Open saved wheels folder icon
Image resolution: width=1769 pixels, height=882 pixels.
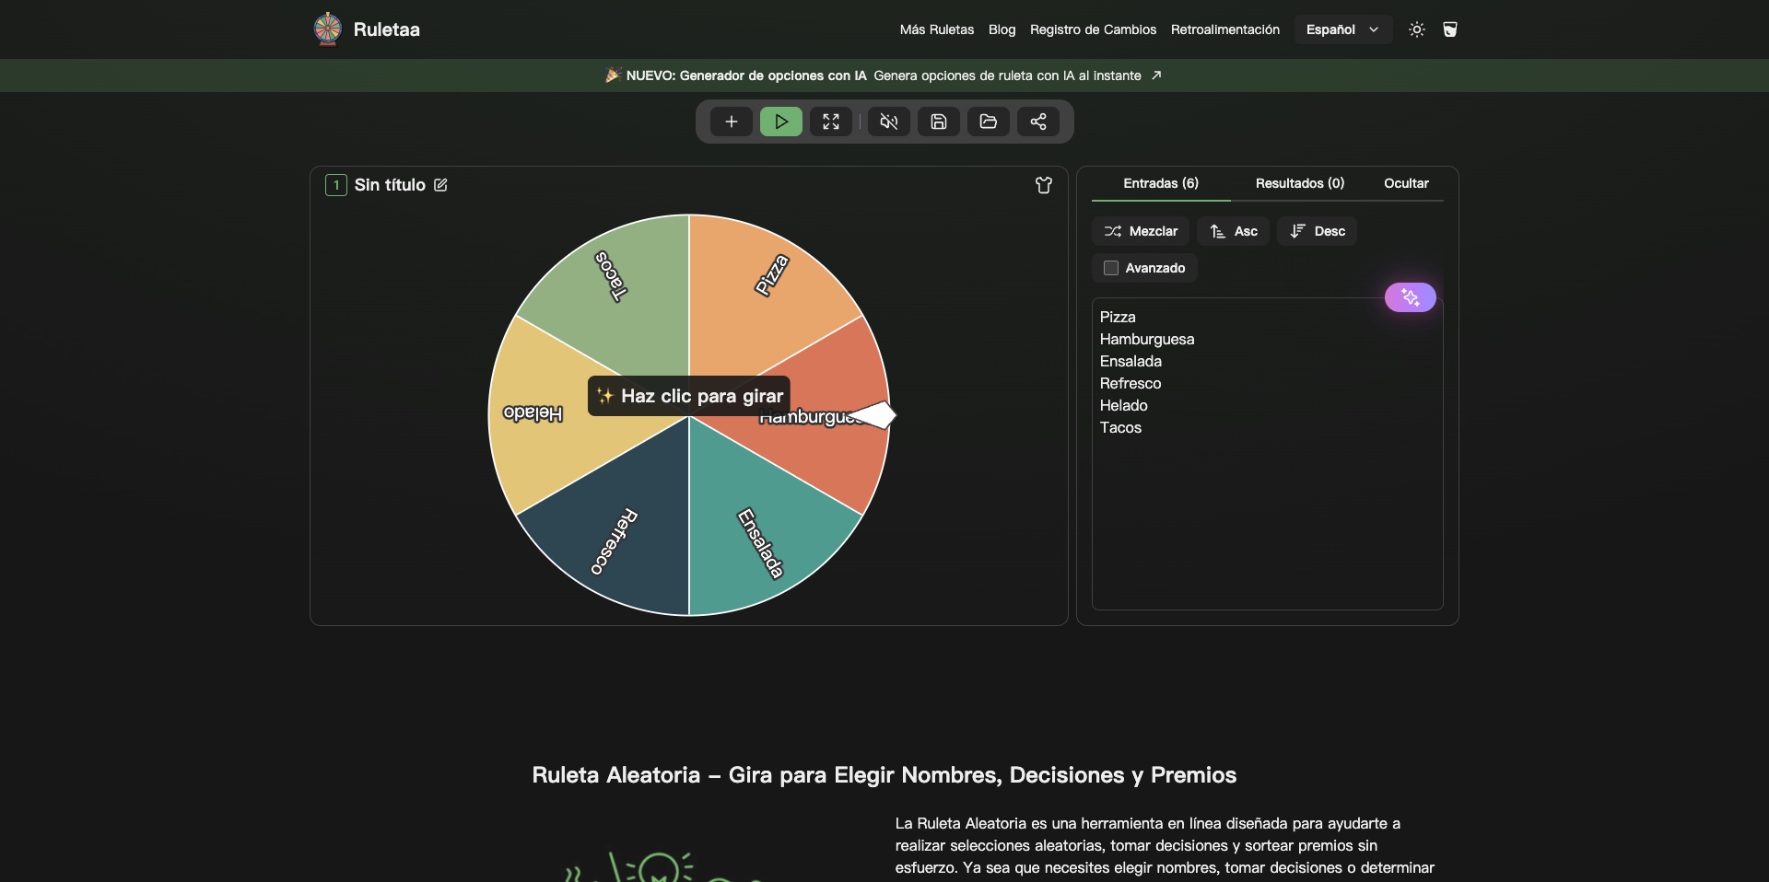click(x=989, y=122)
